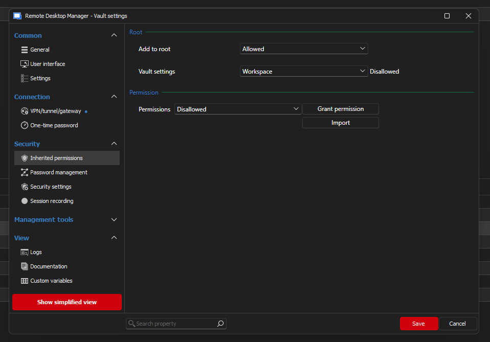
Task: Click the Inherited permissions shield icon
Action: click(x=25, y=158)
